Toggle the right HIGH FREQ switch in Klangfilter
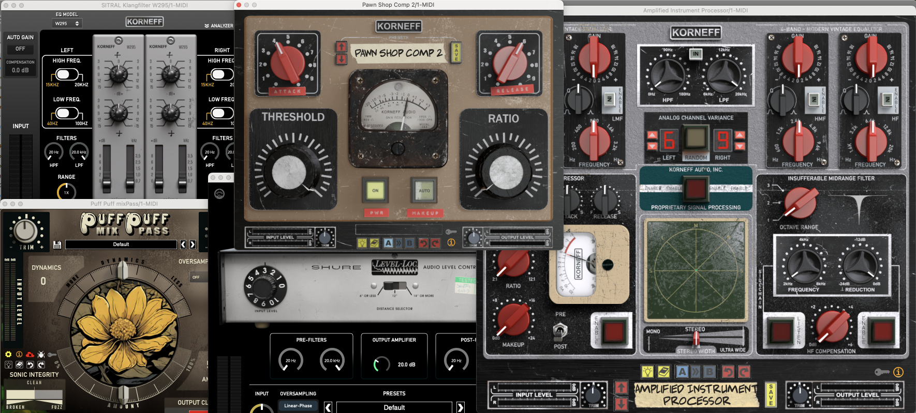The height and width of the screenshot is (413, 916). (221, 74)
